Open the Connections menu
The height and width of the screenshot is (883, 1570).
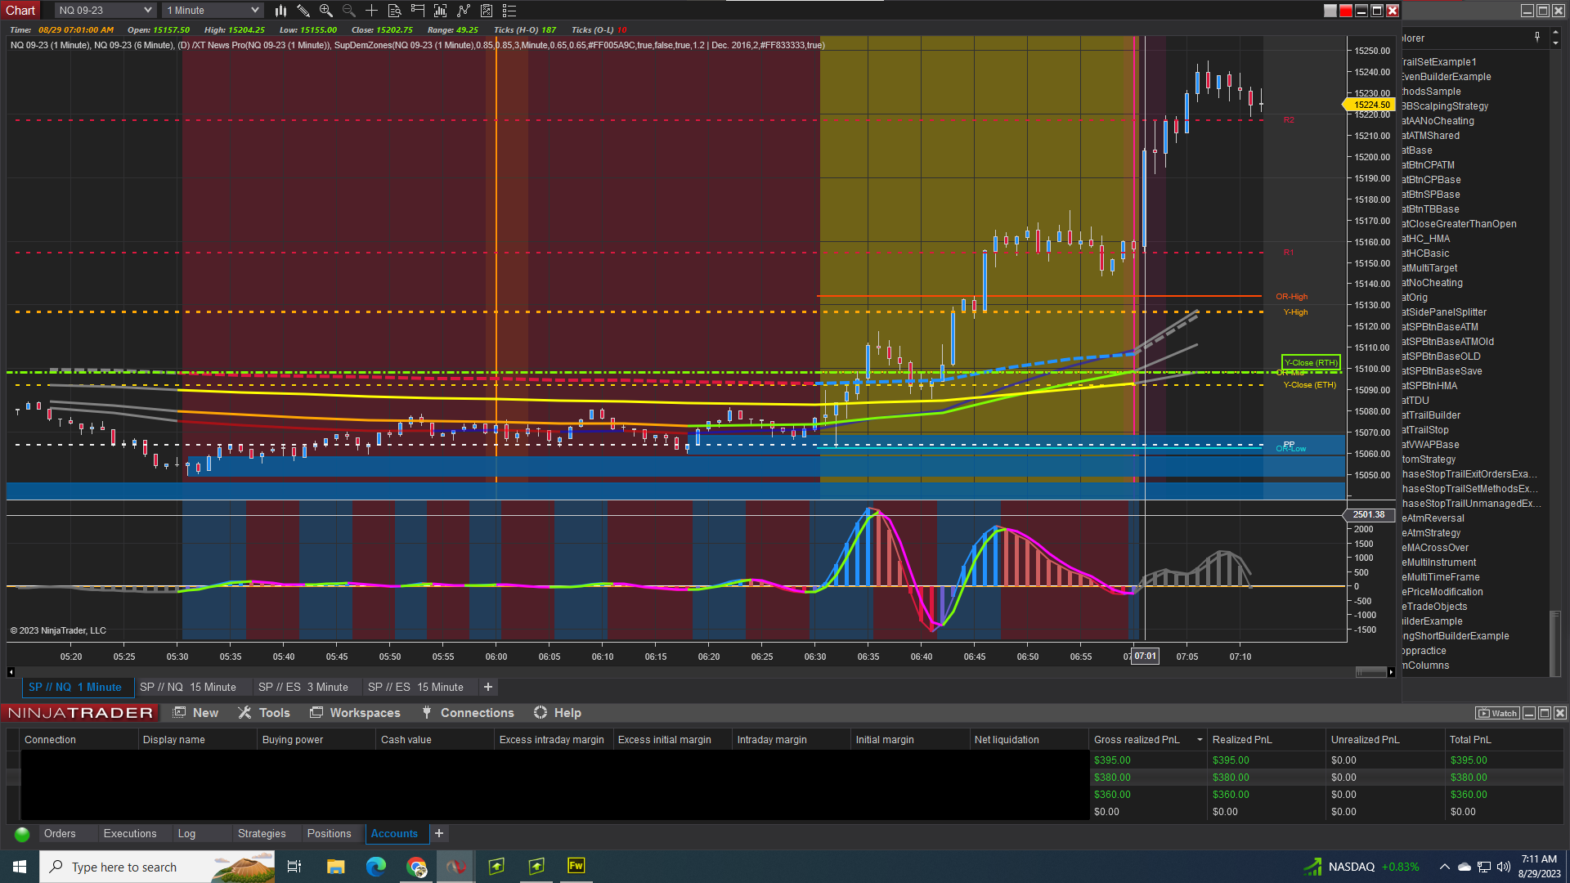[x=467, y=713]
